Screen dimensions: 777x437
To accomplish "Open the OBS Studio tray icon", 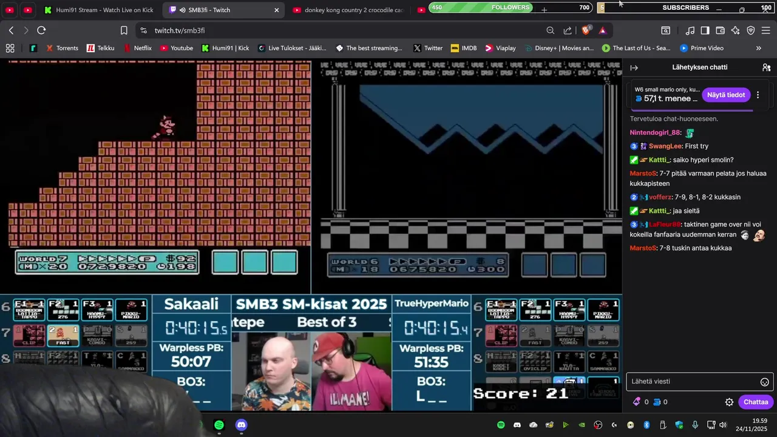I will point(598,425).
